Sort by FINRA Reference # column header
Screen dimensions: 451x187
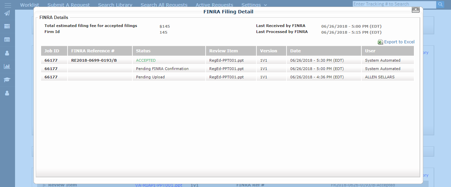pyautogui.click(x=100, y=51)
